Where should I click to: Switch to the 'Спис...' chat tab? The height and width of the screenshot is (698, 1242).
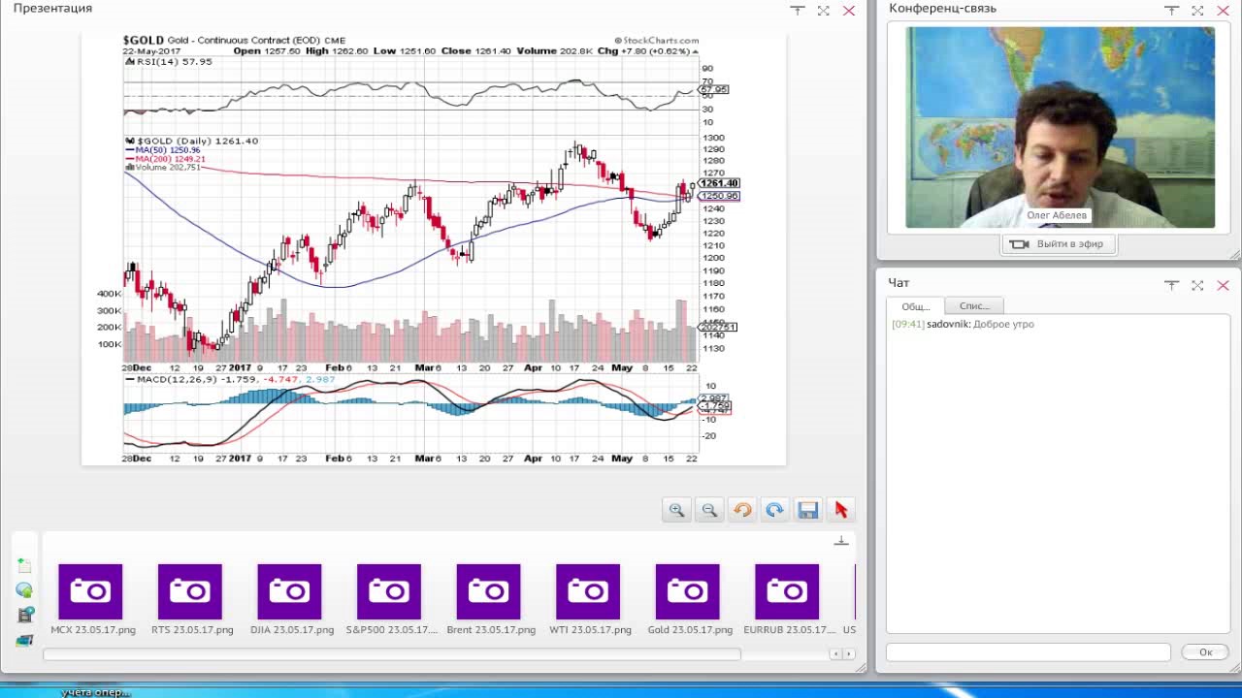pyautogui.click(x=974, y=306)
